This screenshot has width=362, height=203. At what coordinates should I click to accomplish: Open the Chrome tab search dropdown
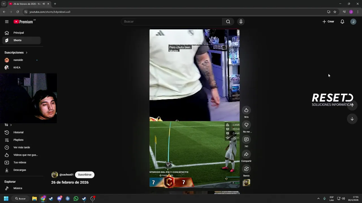4,4
